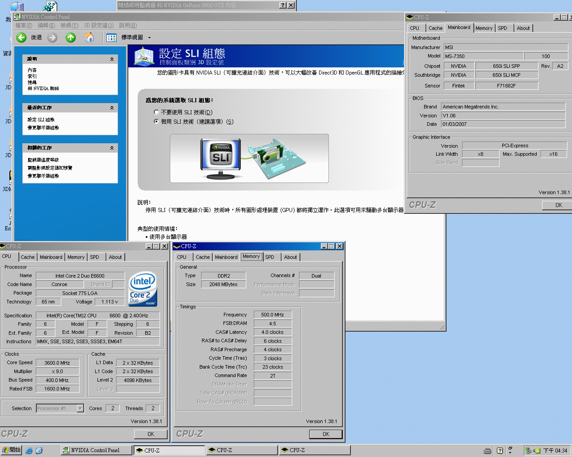Click the memory Size value 2048 MBytes
The height and width of the screenshot is (457, 572).
[x=223, y=284]
